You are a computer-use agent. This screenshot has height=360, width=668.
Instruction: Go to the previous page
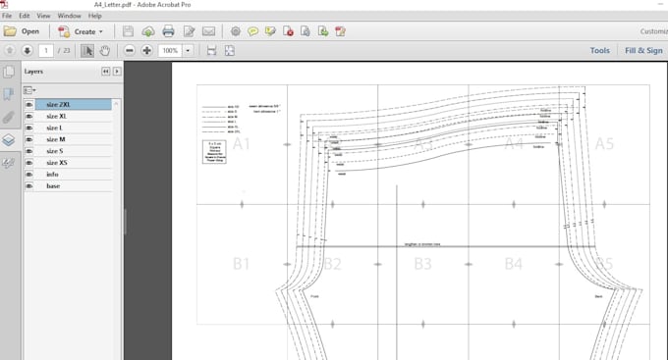point(10,51)
